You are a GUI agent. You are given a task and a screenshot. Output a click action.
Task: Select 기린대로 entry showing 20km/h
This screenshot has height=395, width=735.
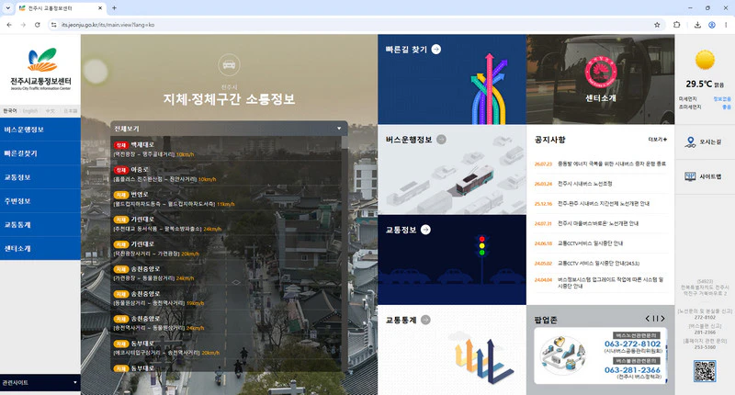coord(226,248)
